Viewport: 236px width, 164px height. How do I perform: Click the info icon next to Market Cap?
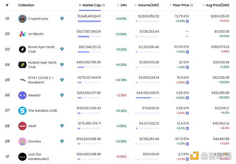(103, 6)
